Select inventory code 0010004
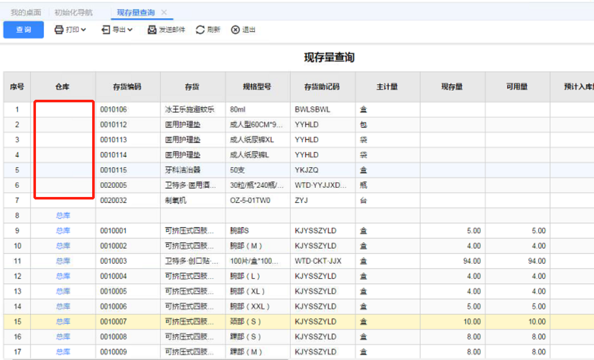The width and height of the screenshot is (594, 360). tap(113, 276)
